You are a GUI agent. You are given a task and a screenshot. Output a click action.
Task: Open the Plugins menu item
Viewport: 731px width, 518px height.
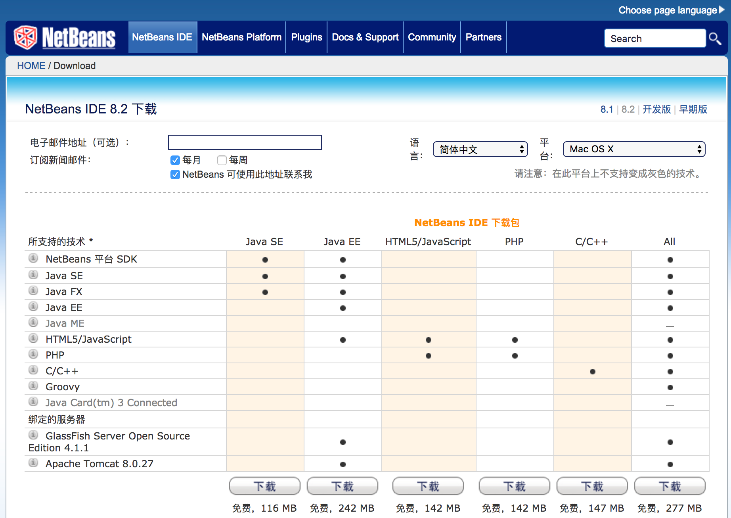[x=306, y=37]
